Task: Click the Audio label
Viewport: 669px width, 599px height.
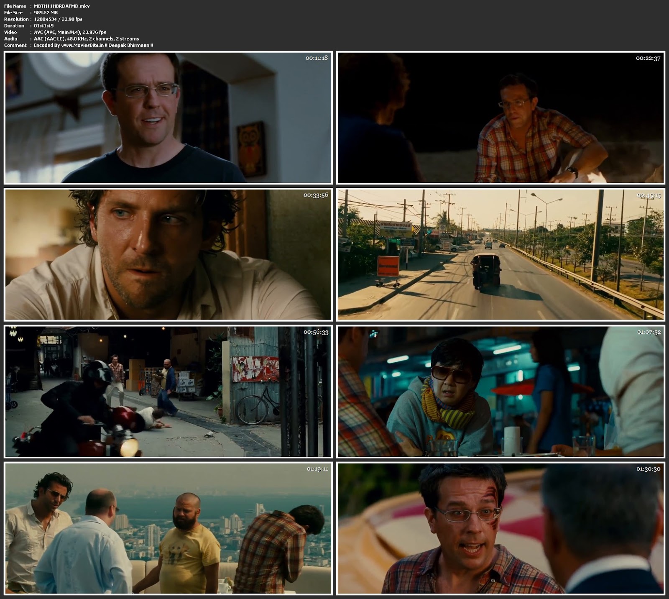Action: click(x=11, y=38)
